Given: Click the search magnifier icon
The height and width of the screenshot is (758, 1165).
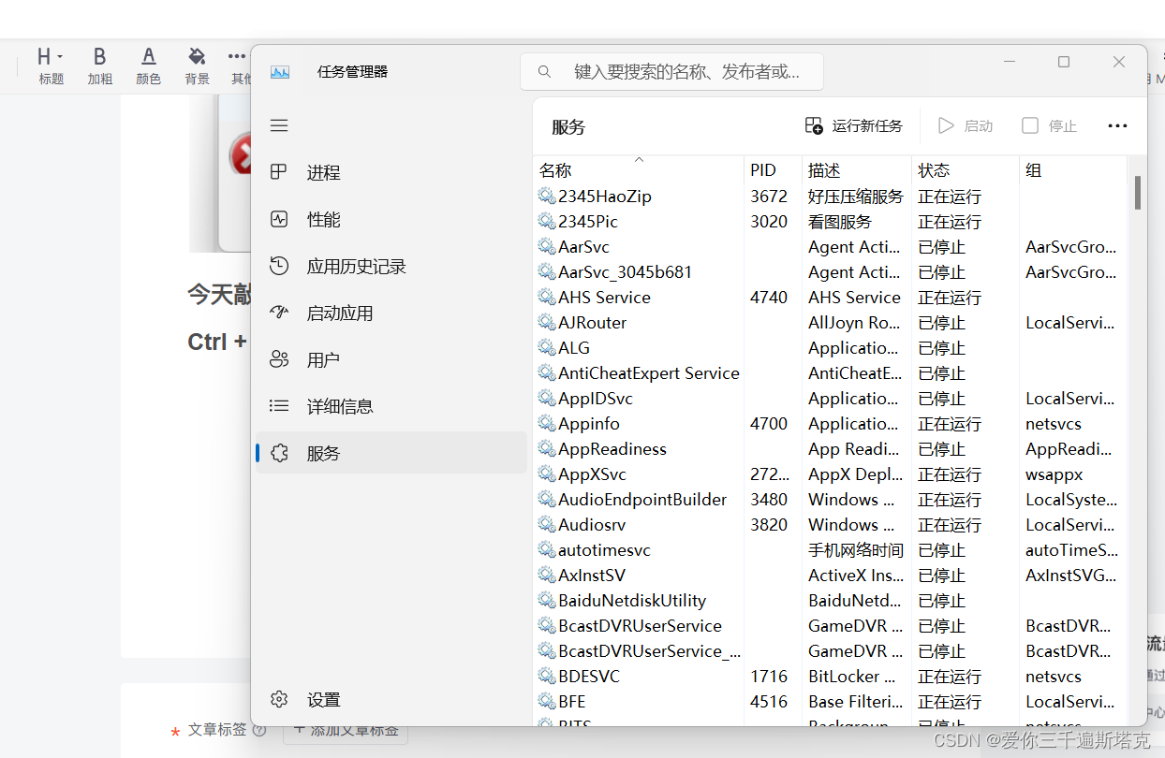Looking at the screenshot, I should click(x=544, y=72).
